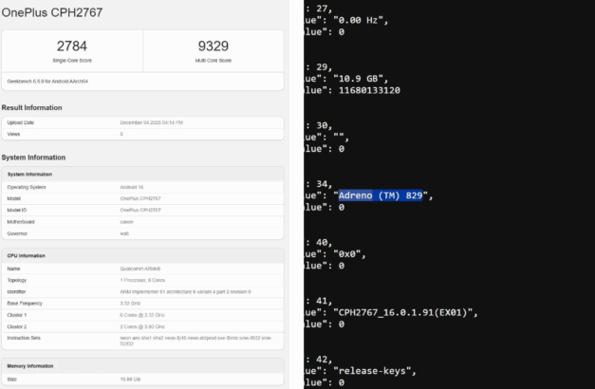Image resolution: width=595 pixels, height=389 pixels.
Task: Click the Topology row value
Action: [145, 280]
